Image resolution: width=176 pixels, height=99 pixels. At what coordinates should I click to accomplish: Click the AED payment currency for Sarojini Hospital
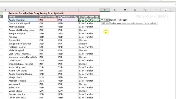click(x=68, y=34)
